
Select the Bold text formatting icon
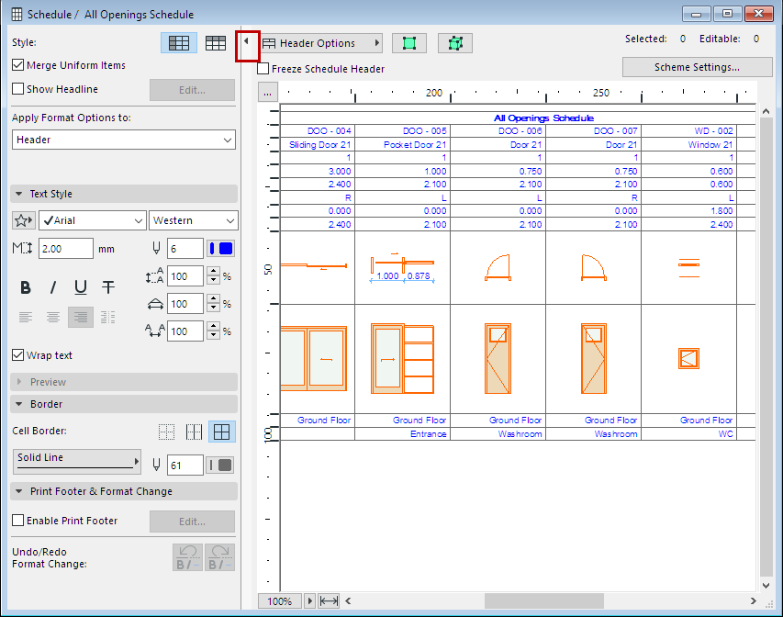[x=26, y=287]
